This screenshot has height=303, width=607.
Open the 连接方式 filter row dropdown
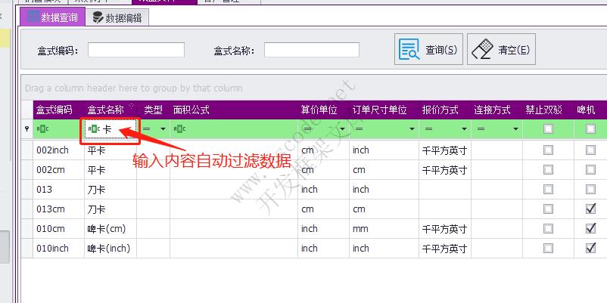tap(516, 129)
